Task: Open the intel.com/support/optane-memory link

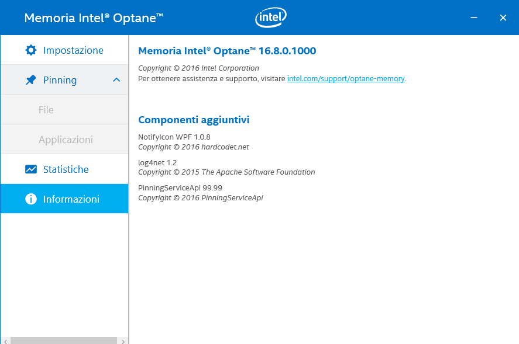Action: pos(345,78)
